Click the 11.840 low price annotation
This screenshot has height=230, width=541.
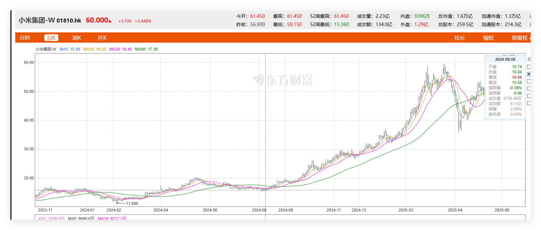point(132,204)
